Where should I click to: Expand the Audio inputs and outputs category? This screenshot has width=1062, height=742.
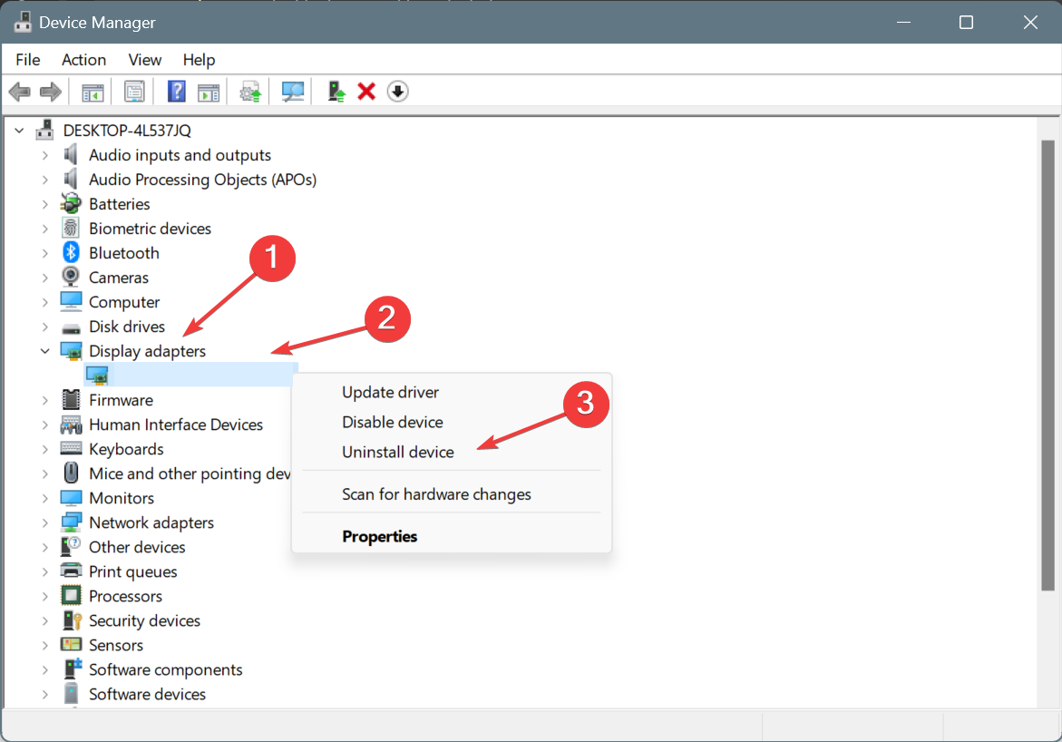(x=44, y=155)
